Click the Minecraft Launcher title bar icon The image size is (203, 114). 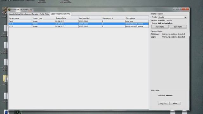pyautogui.click(x=9, y=10)
